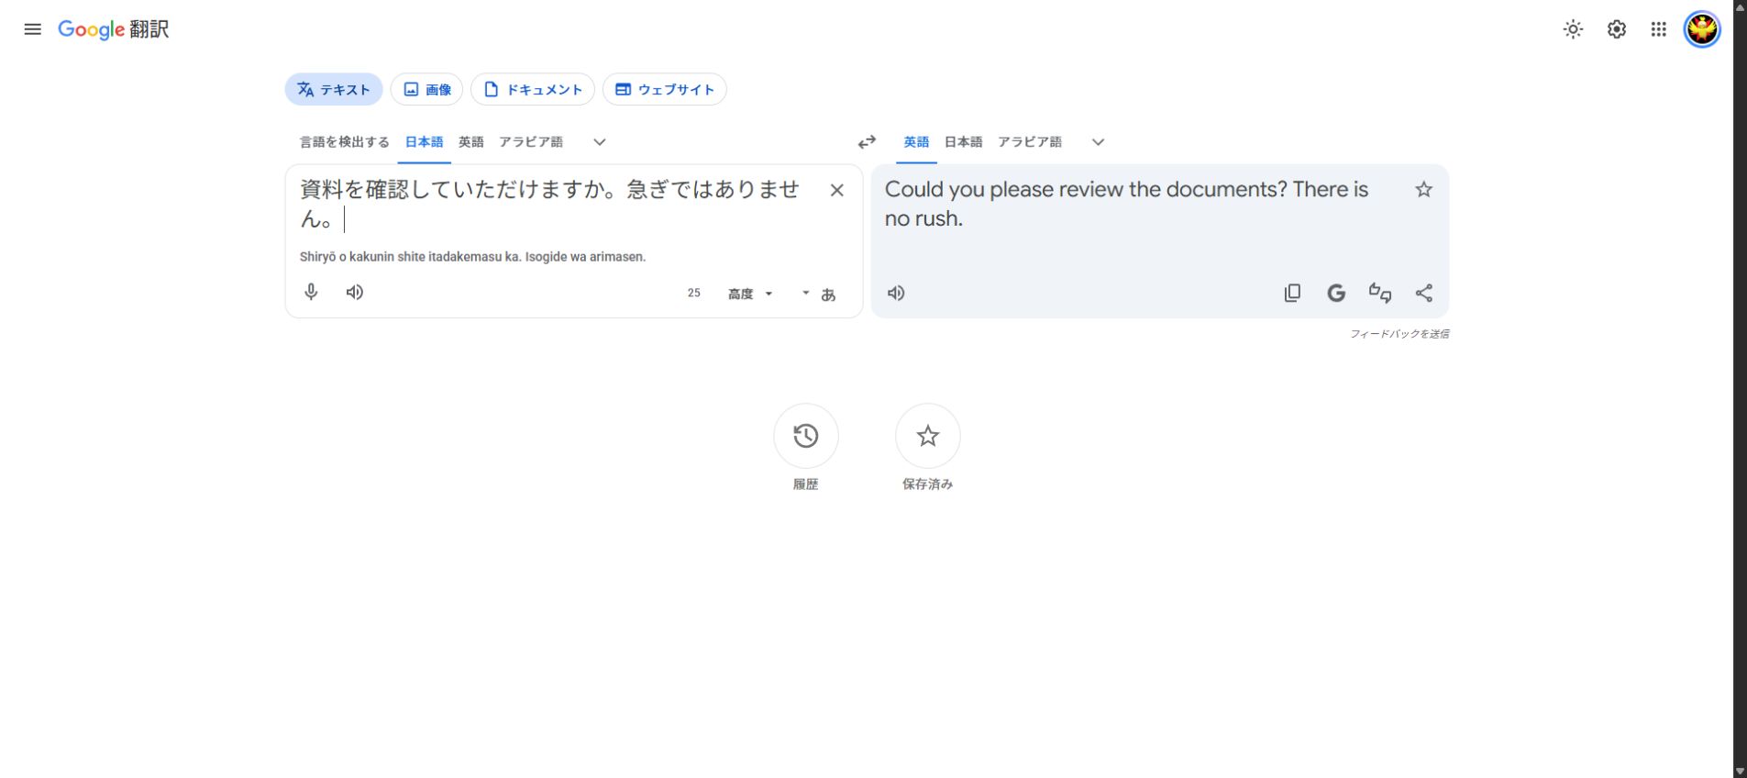Open the 高度 dropdown
Screen dimensions: 1747x778
pos(750,294)
